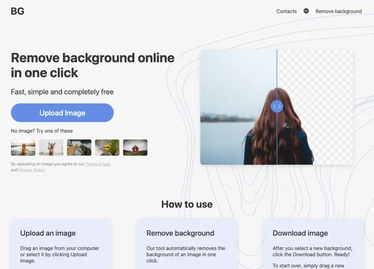Open the Contacts page
Image resolution: width=374 pixels, height=269 pixels.
pyautogui.click(x=287, y=11)
